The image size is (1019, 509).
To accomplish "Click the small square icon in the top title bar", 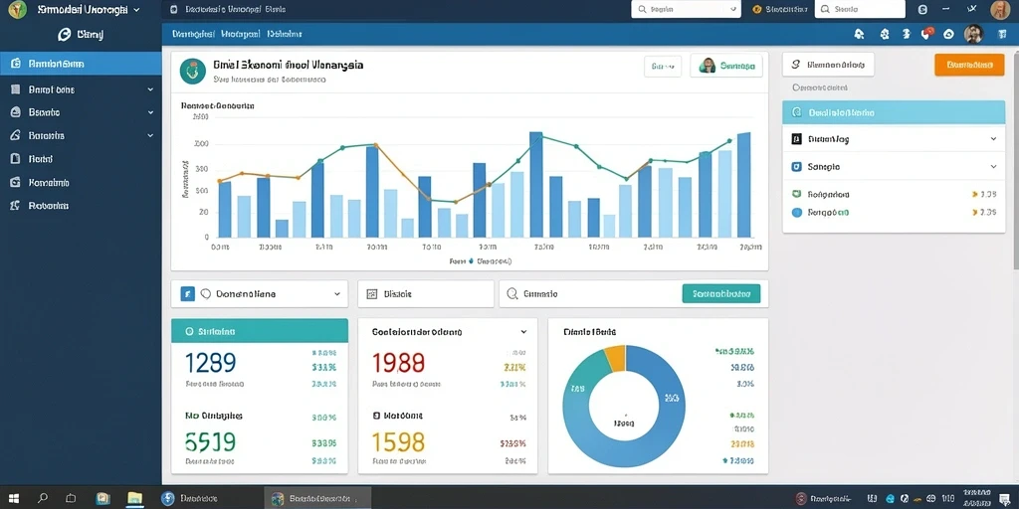I will [x=173, y=10].
